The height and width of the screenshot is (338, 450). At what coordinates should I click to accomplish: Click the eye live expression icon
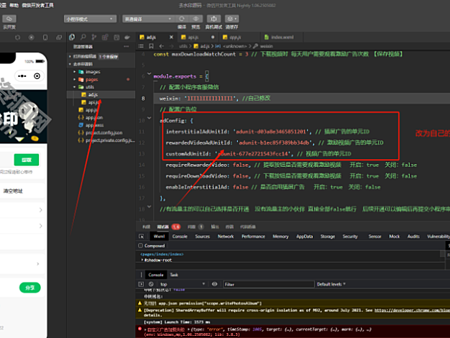coord(213,284)
